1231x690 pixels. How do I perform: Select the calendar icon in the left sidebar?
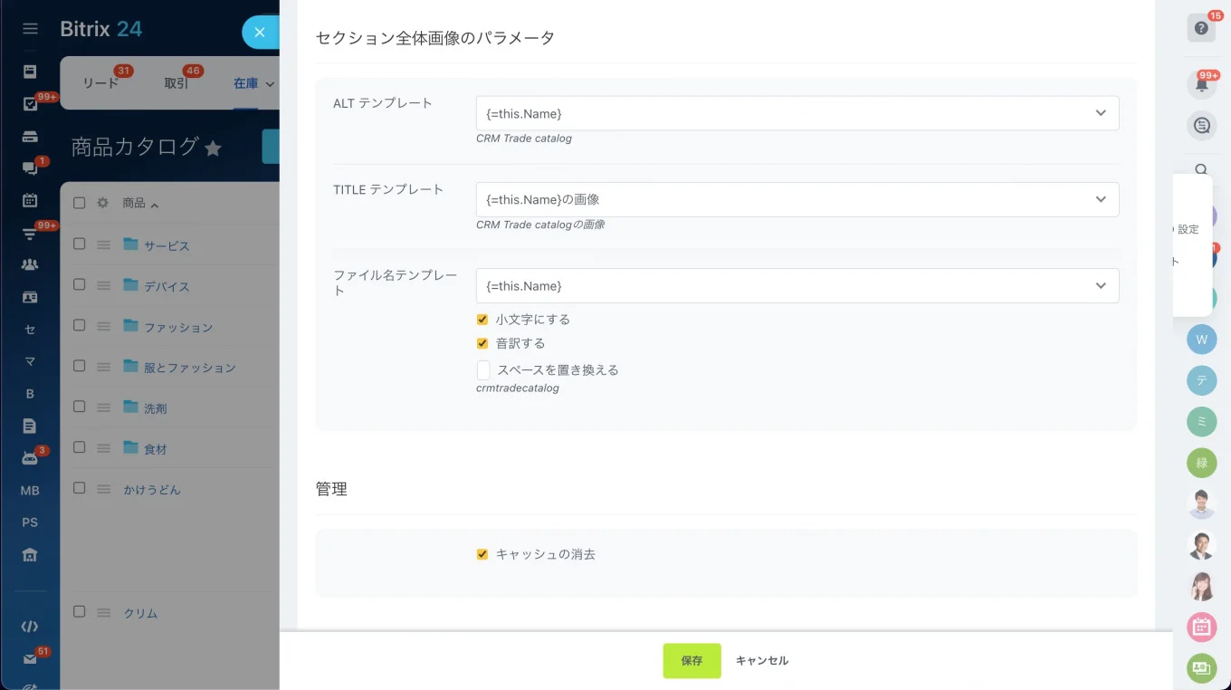[30, 200]
